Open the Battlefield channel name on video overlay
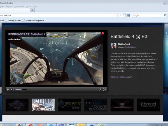Image resolution: width=168 pixels, height=126 pixels. click(x=16, y=39)
